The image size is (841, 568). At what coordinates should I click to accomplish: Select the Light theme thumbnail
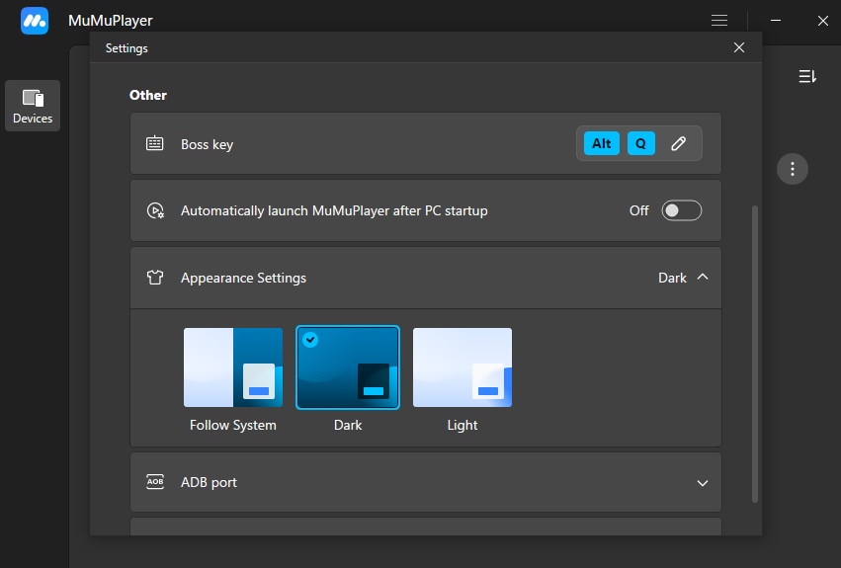463,367
